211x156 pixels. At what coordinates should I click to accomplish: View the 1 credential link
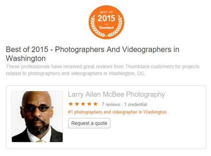[x=135, y=104]
